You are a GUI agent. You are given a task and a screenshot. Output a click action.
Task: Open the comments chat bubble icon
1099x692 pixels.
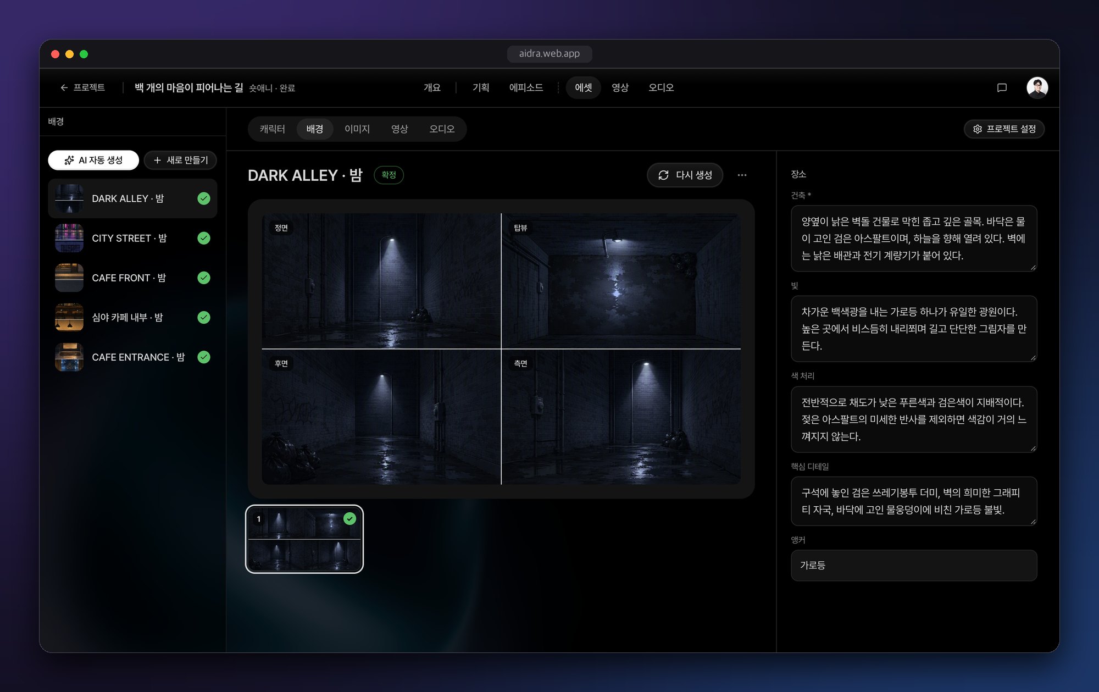[1002, 88]
